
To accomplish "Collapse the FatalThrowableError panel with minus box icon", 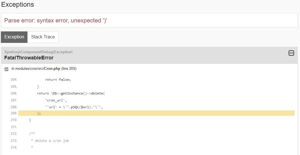I will [x=291, y=53].
